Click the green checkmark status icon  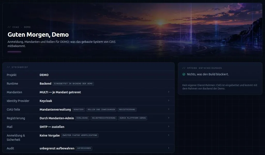pyautogui.click(x=184, y=74)
